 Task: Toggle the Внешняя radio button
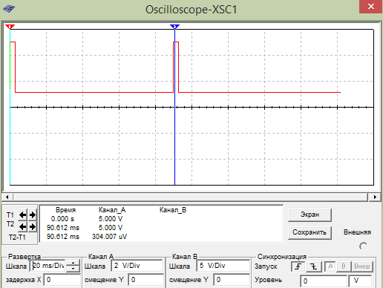point(363,246)
